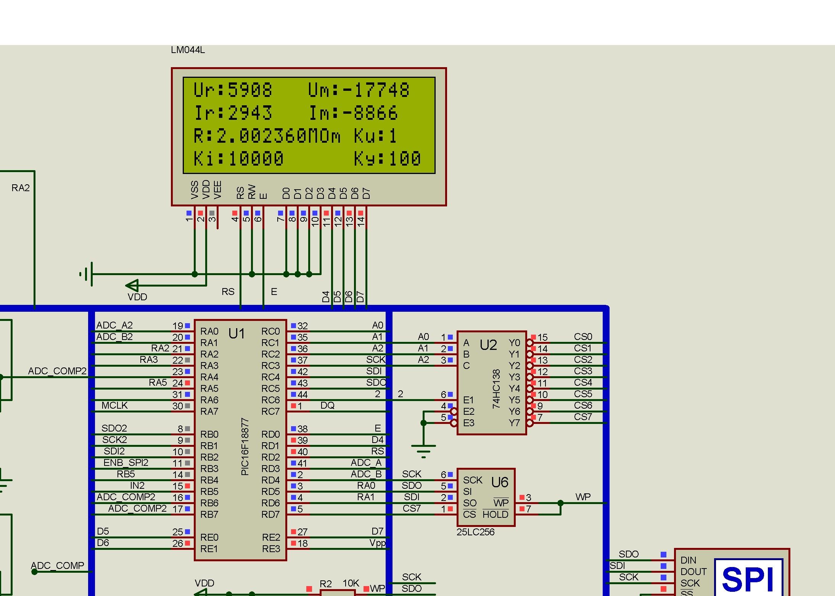Click the RE3 pin name on U1
835x596 pixels.
pyautogui.click(x=271, y=549)
